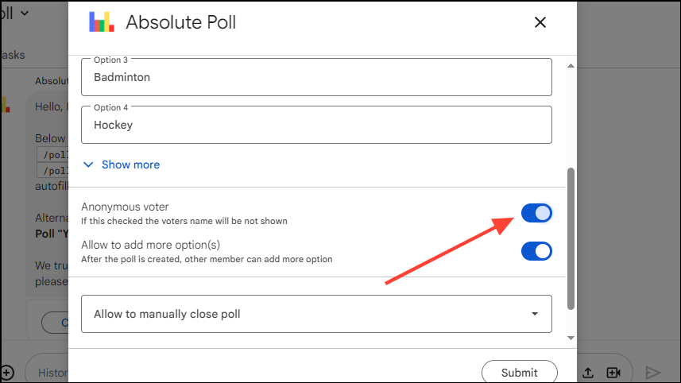Click the send message arrow icon
The image size is (681, 383).
coord(653,372)
